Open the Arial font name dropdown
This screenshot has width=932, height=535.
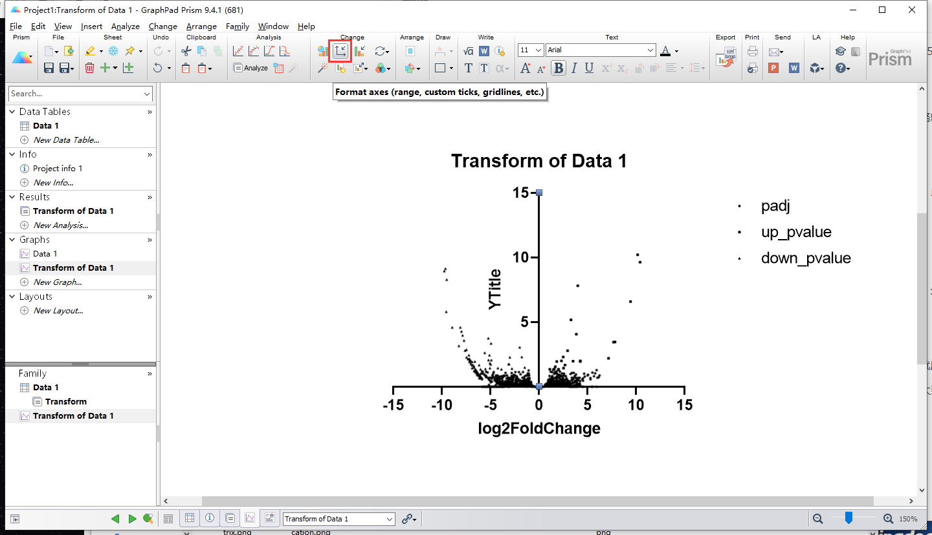(x=650, y=50)
